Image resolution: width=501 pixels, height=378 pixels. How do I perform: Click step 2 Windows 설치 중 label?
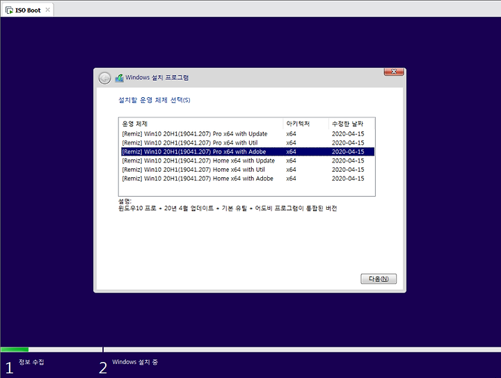click(x=135, y=362)
